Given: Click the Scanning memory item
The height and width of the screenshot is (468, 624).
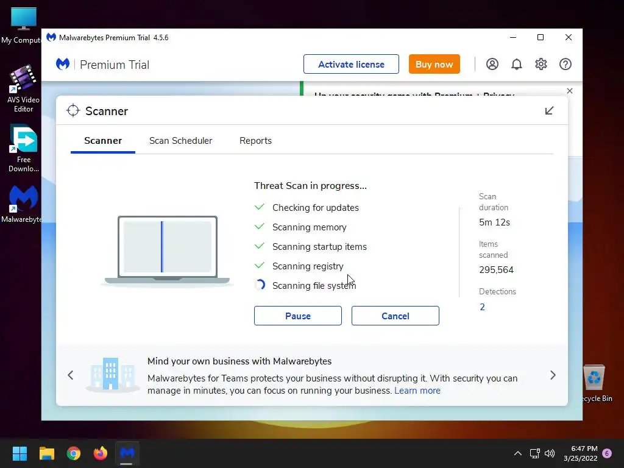Looking at the screenshot, I should pos(309,227).
